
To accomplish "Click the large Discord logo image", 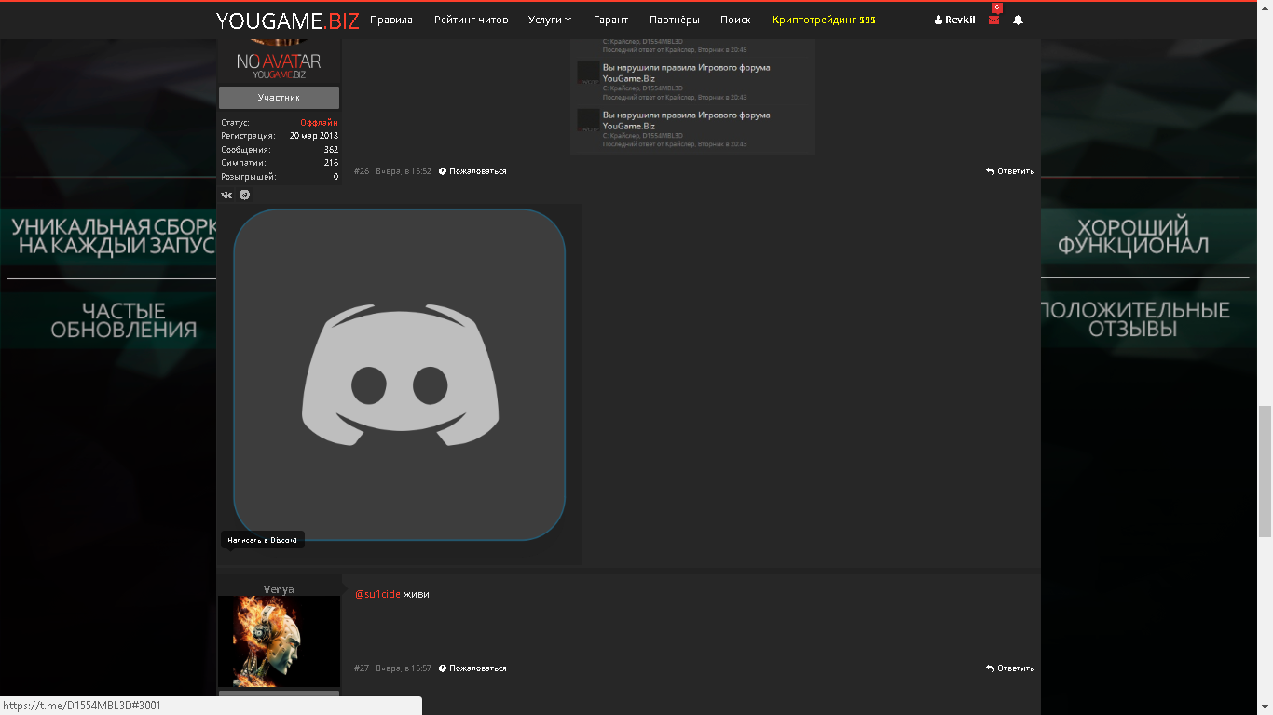I will pyautogui.click(x=399, y=374).
